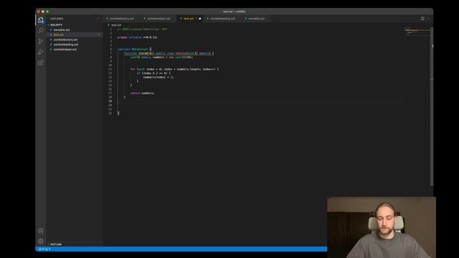This screenshot has width=459, height=258.
Task: Open the Explorer view in activity bar
Action: point(41,20)
